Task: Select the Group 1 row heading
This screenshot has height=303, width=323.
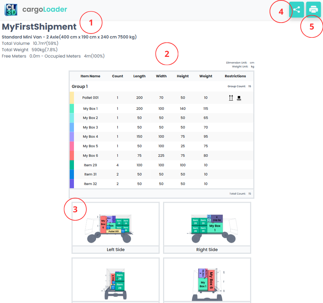Action: (x=80, y=87)
